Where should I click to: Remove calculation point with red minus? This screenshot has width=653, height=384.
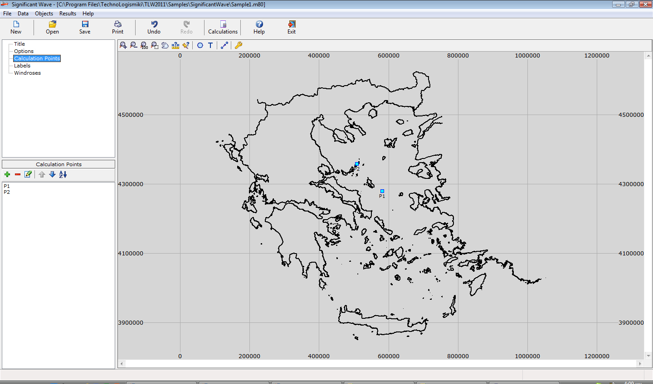[18, 174]
